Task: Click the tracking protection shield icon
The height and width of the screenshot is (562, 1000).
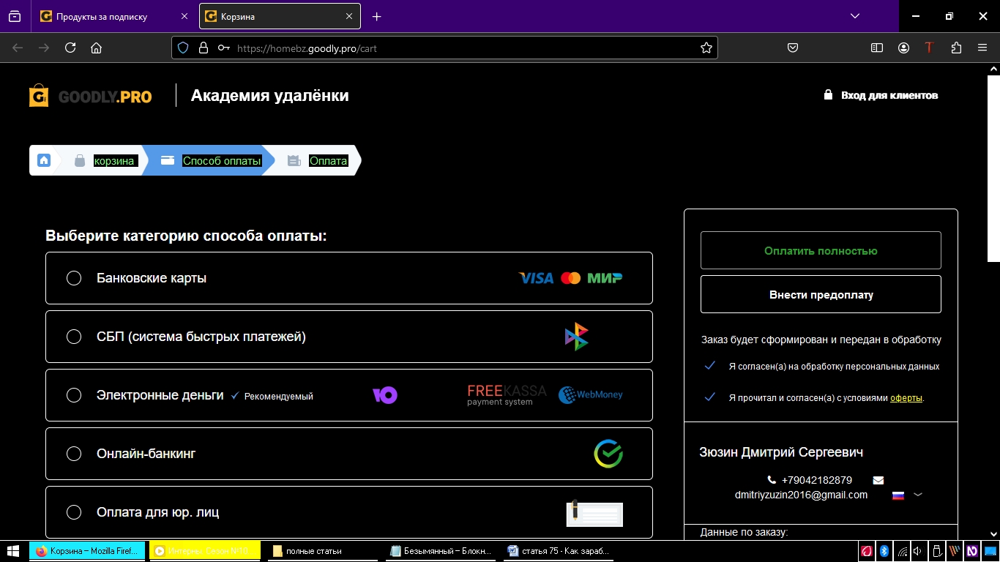Action: [x=184, y=48]
